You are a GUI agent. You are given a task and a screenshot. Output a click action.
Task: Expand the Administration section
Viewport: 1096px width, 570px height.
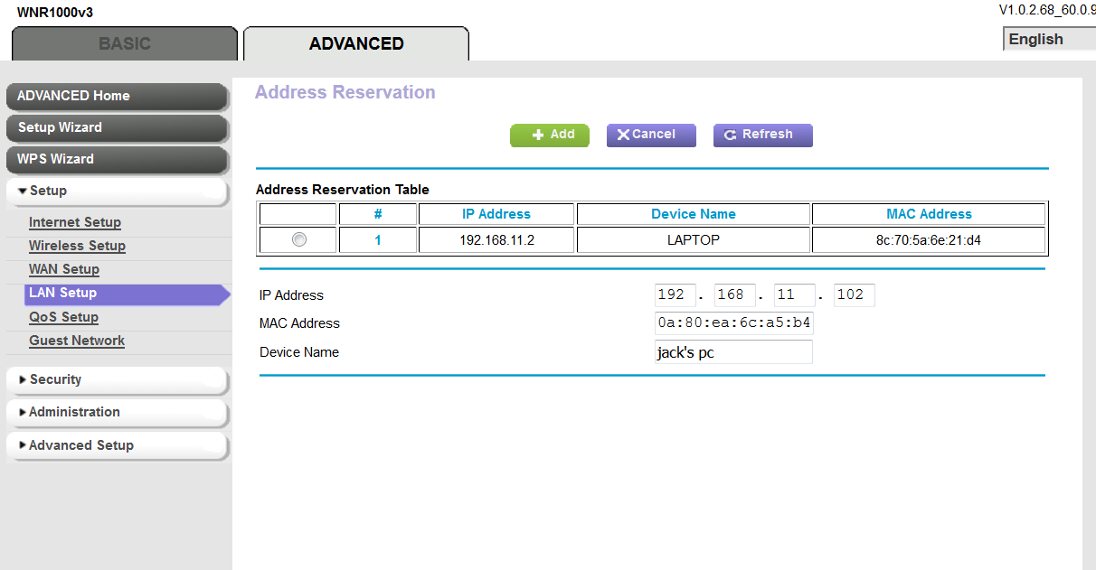pyautogui.click(x=116, y=412)
